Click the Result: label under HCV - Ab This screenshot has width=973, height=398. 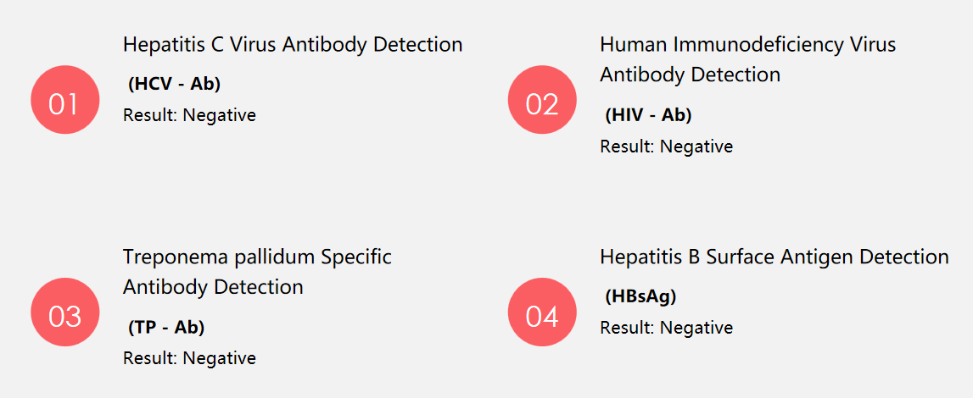150,115
